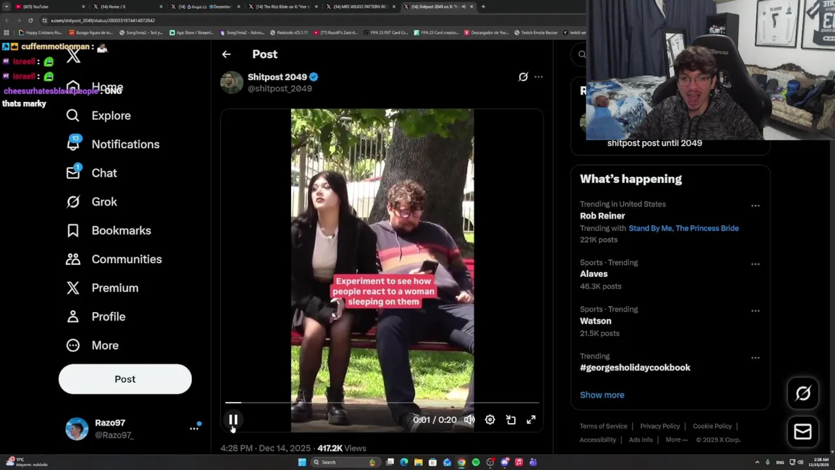Go to Explore in the sidebar

99,116
